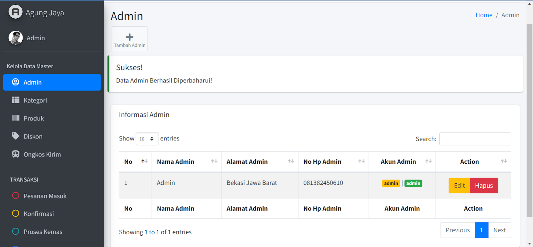
Task: Click inside the Search input field
Action: (x=475, y=139)
